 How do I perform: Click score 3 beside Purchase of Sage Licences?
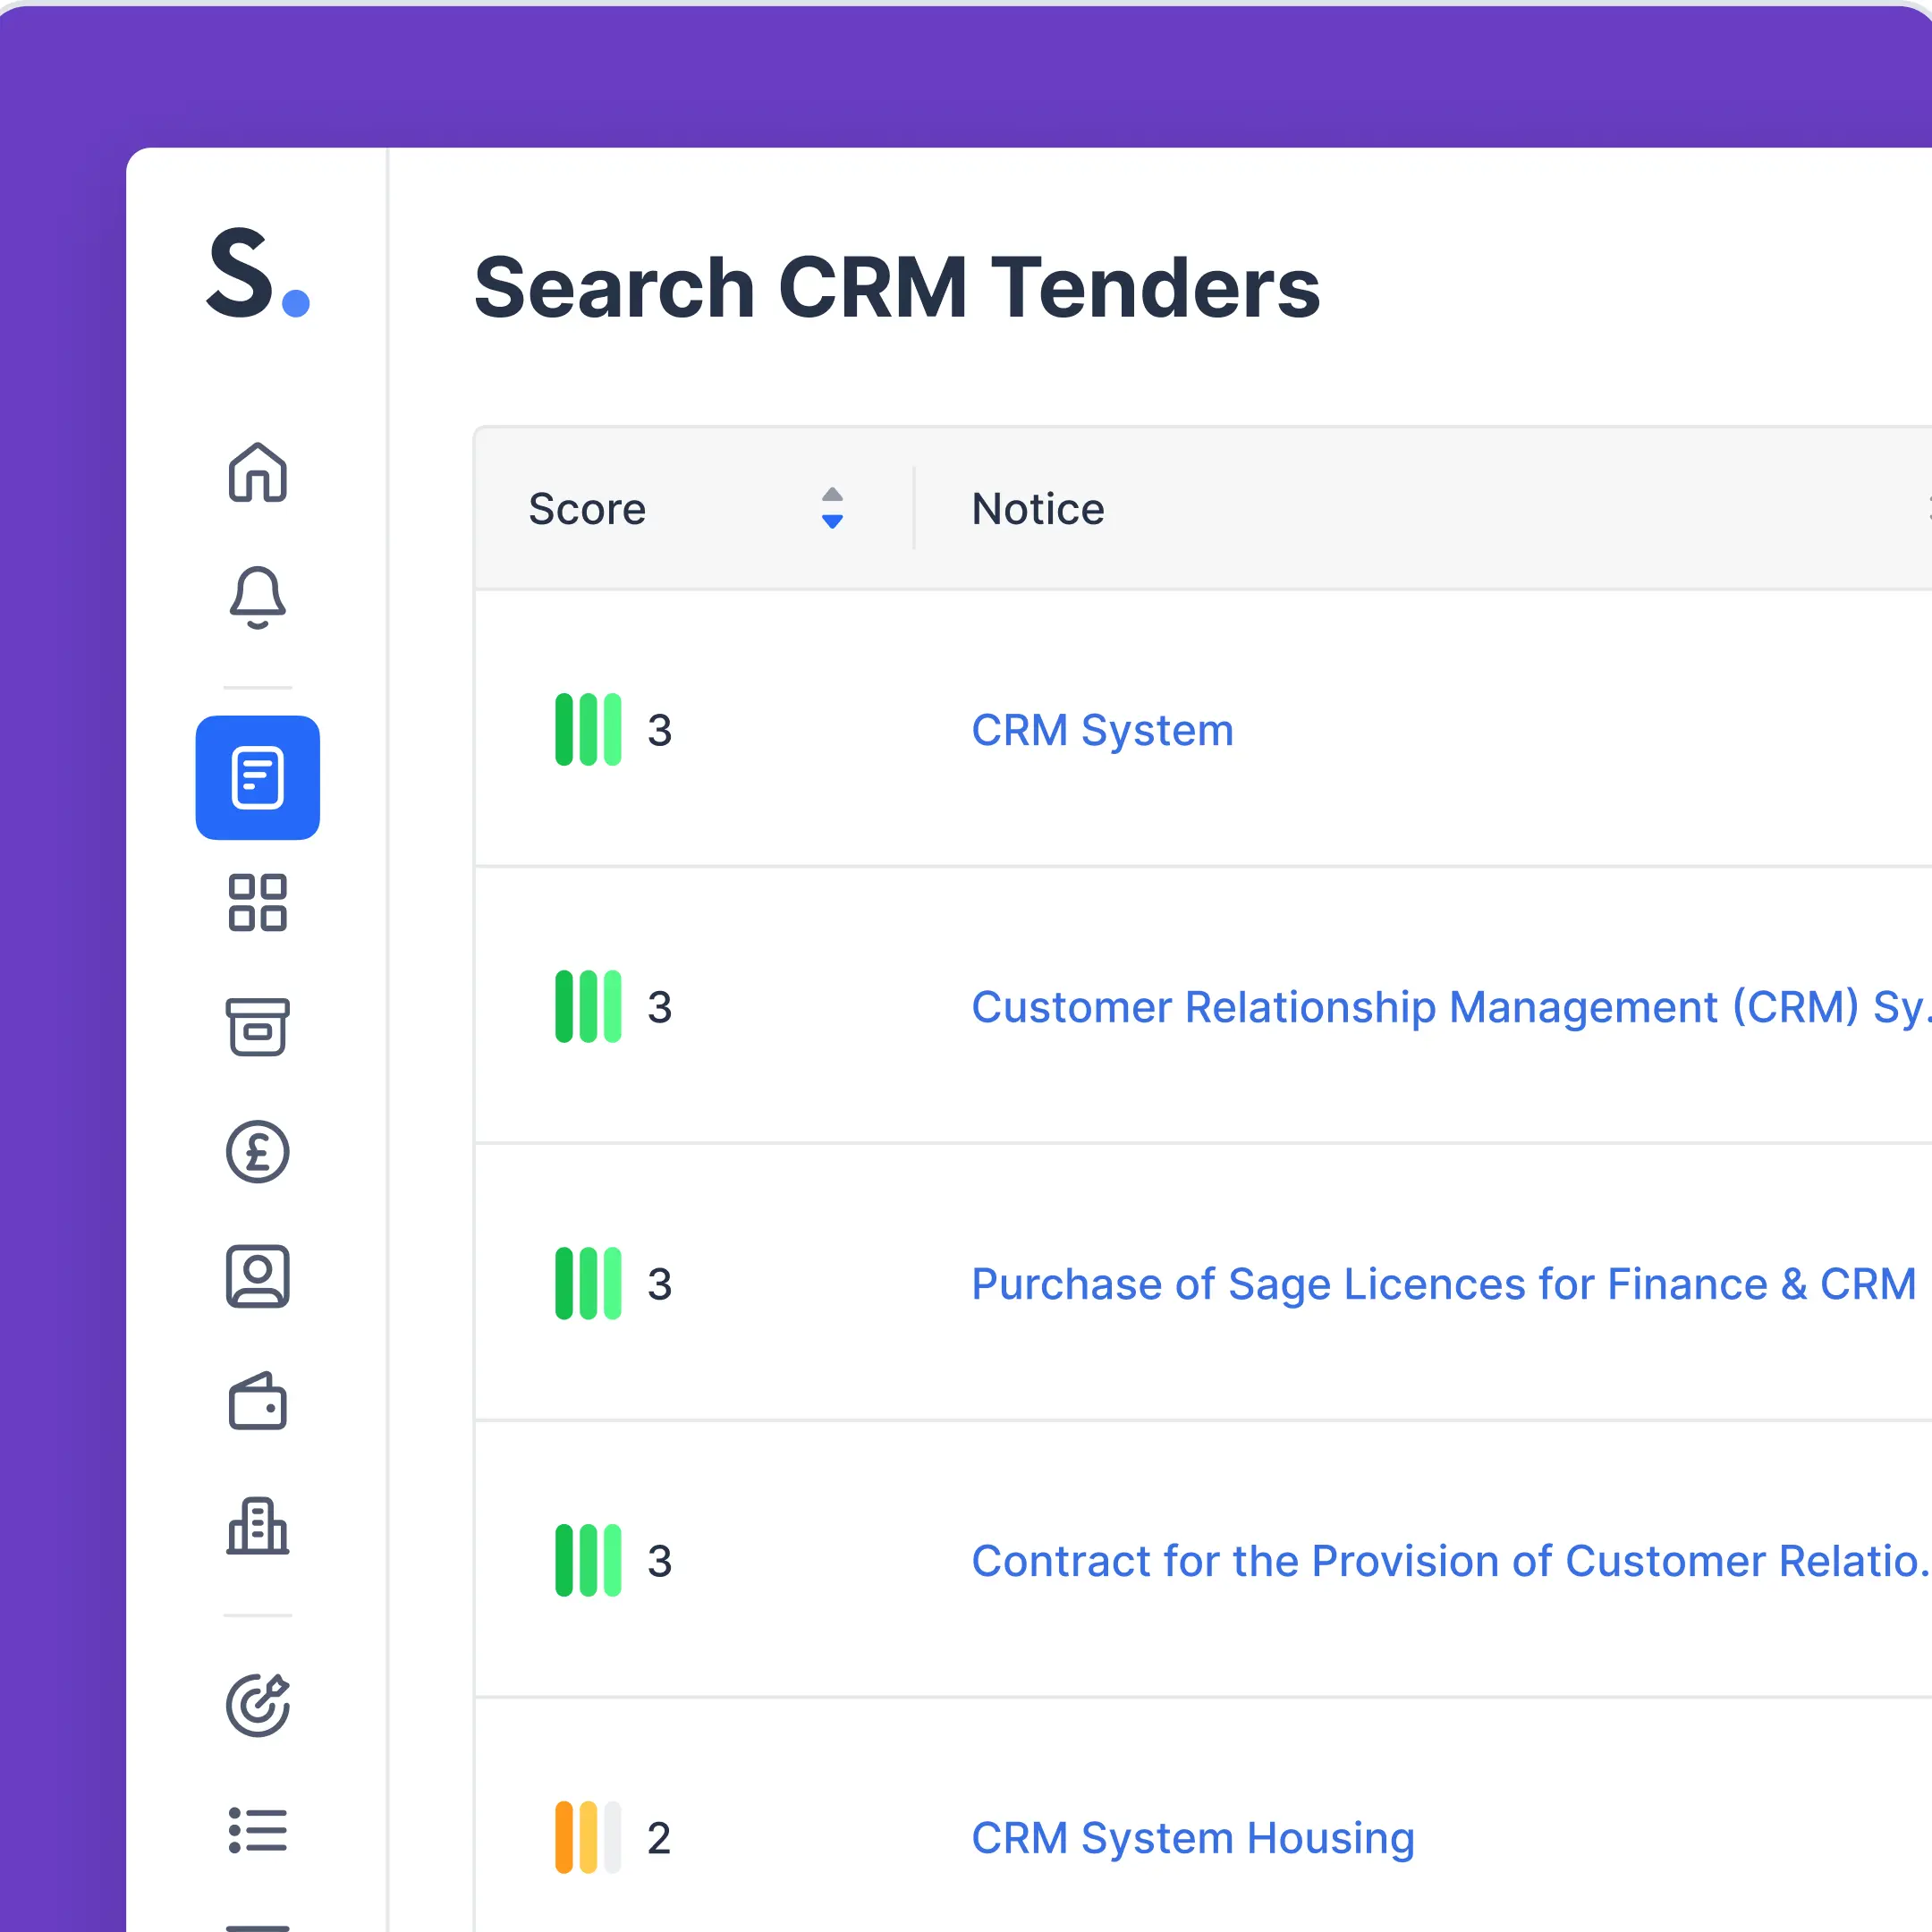click(x=659, y=1284)
